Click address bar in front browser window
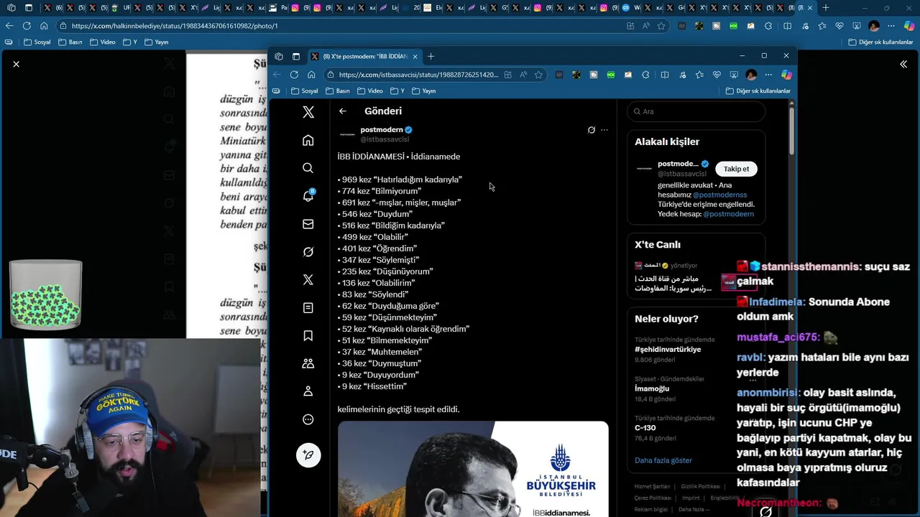The image size is (920, 517). (x=418, y=75)
